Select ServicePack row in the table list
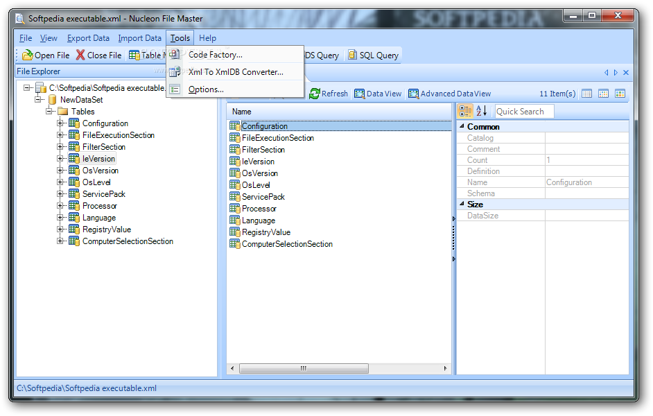The height and width of the screenshot is (416, 653). (x=340, y=196)
